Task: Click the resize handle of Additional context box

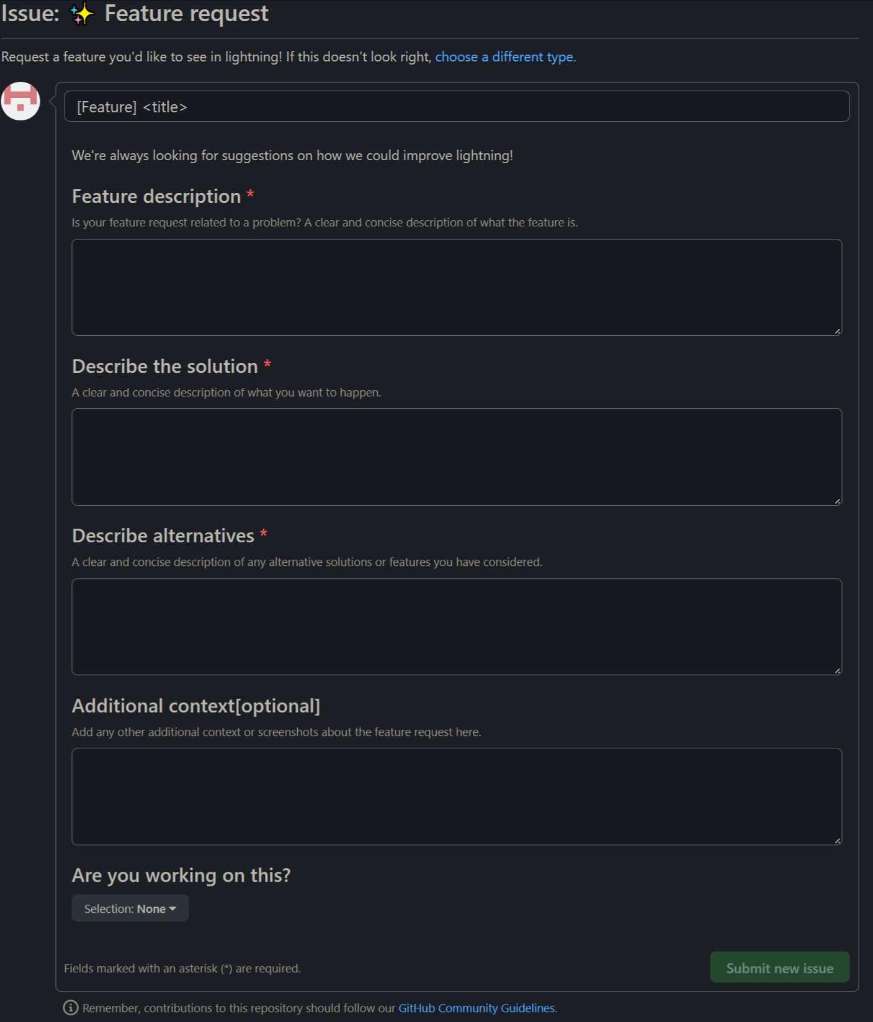Action: (836, 841)
